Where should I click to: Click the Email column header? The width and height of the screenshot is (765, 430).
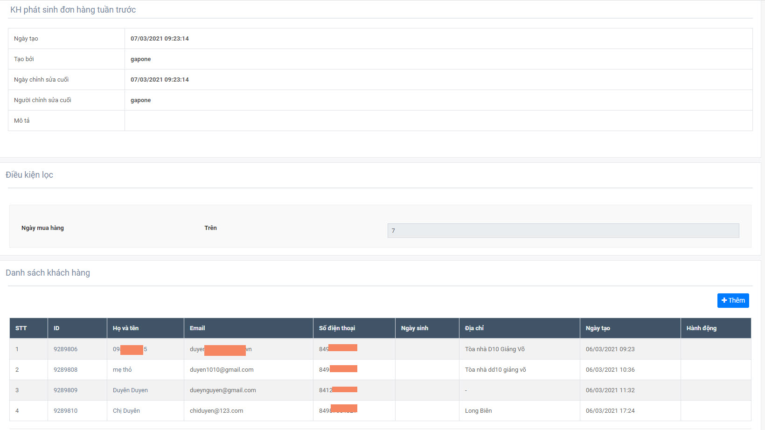coord(197,328)
